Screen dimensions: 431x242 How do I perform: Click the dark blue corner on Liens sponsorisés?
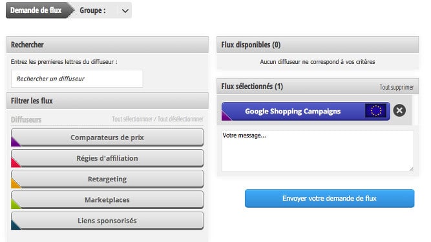coord(15,225)
